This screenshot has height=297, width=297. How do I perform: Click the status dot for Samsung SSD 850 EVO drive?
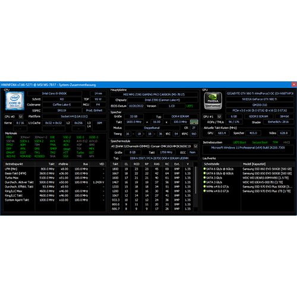(204, 173)
